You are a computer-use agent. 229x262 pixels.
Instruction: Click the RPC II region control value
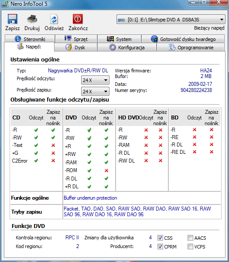[x=72, y=238]
